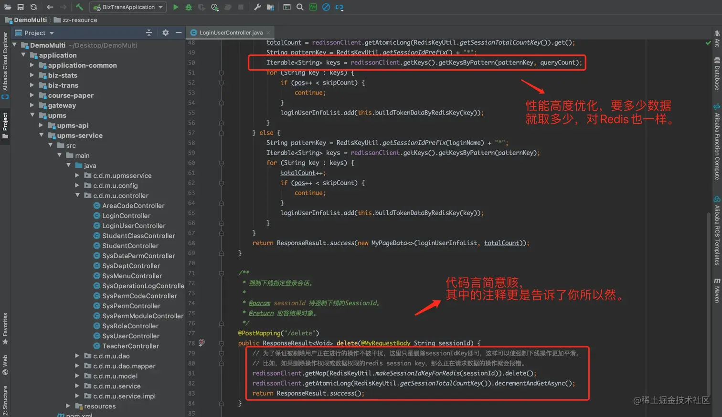This screenshot has width=722, height=417.
Task: Open Search Everywhere magnifier icon
Action: tap(300, 7)
